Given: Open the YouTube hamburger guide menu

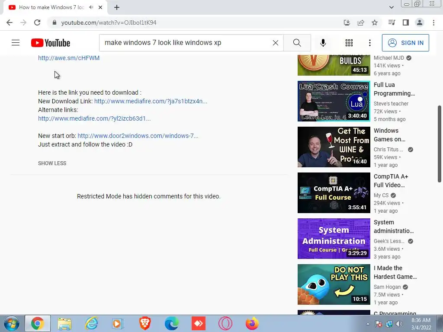Looking at the screenshot, I should (16, 43).
